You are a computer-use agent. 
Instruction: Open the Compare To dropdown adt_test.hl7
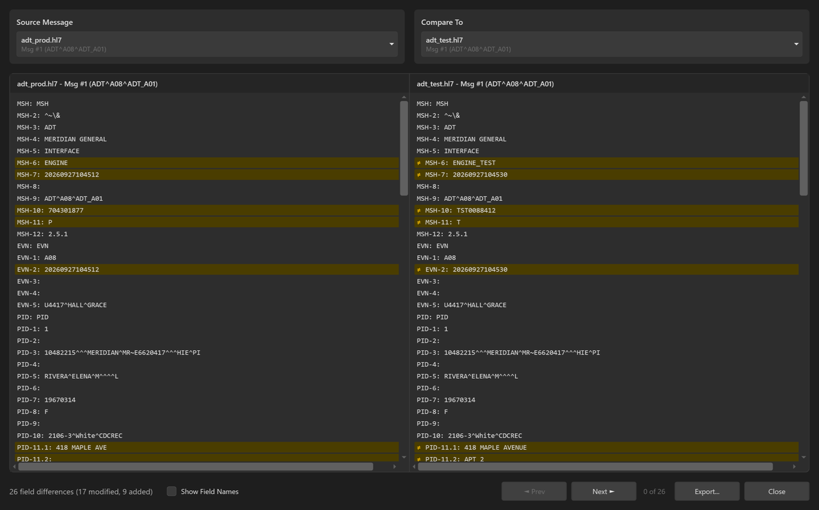tap(611, 44)
